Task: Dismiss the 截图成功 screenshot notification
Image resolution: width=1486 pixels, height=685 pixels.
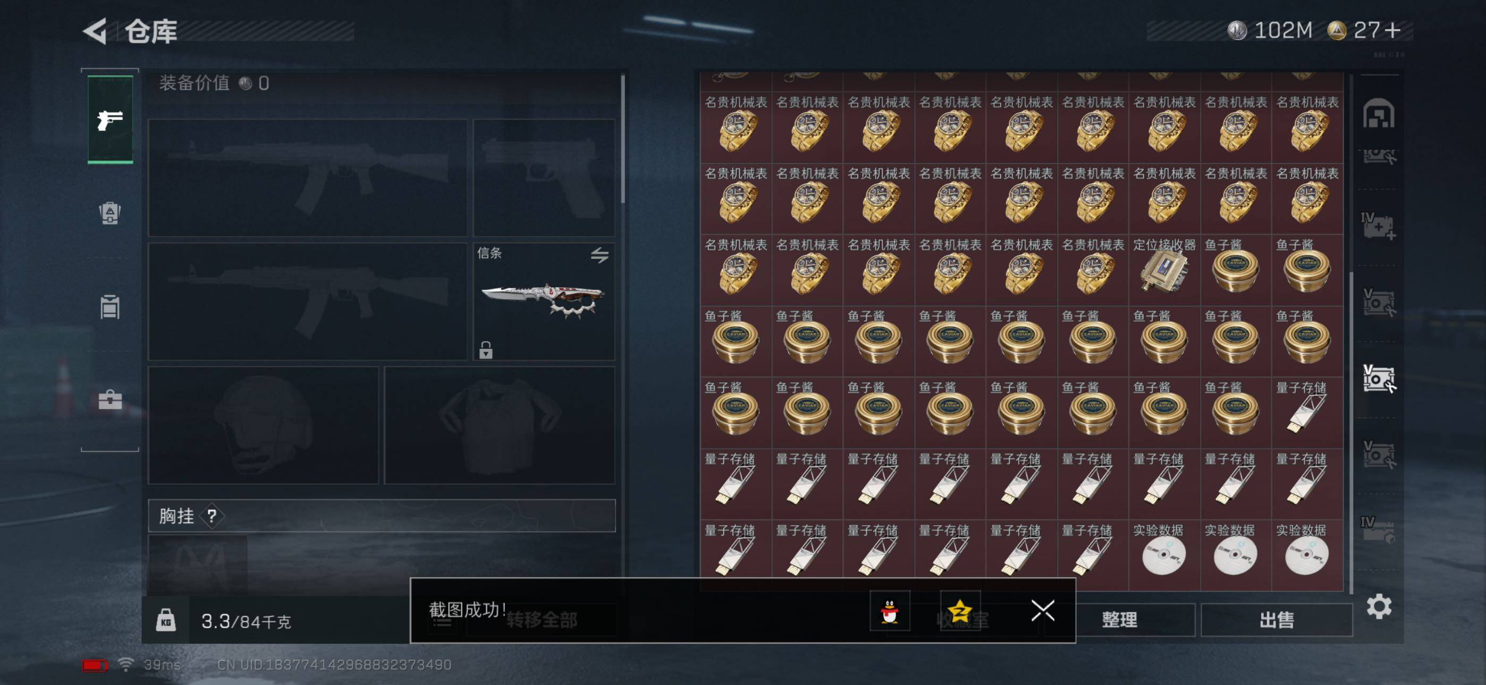Action: point(1043,610)
